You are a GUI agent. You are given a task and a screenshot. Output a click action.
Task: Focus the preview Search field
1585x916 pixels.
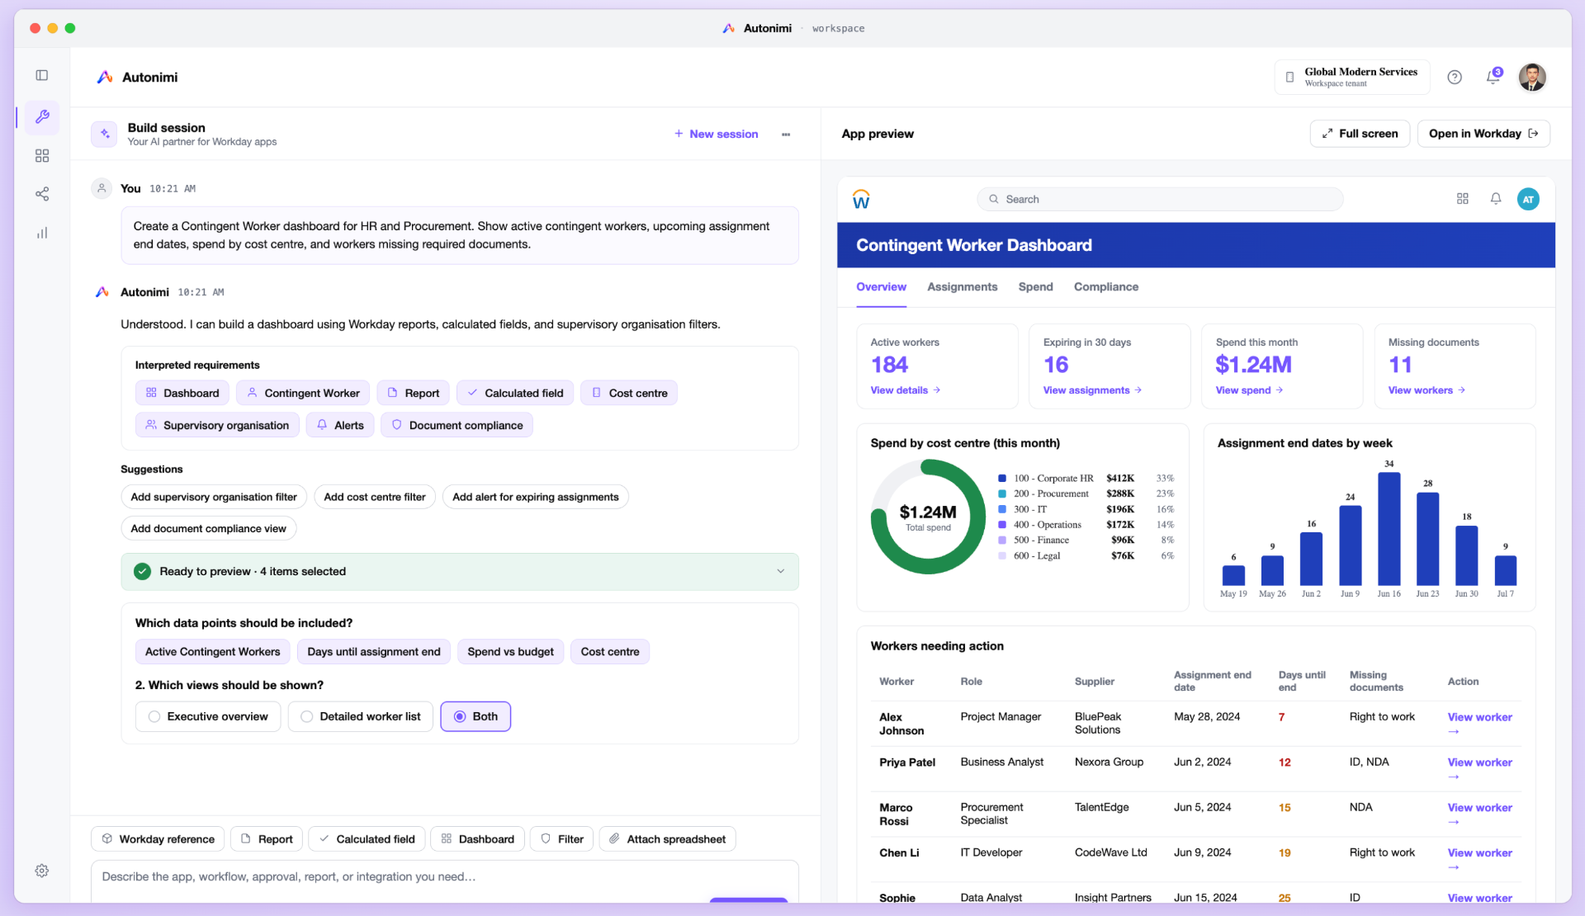tap(1160, 199)
